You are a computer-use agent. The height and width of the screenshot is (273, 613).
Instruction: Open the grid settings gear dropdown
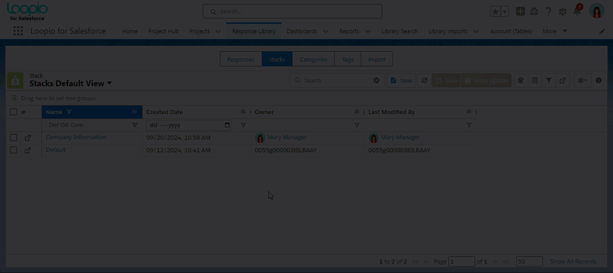click(x=582, y=80)
